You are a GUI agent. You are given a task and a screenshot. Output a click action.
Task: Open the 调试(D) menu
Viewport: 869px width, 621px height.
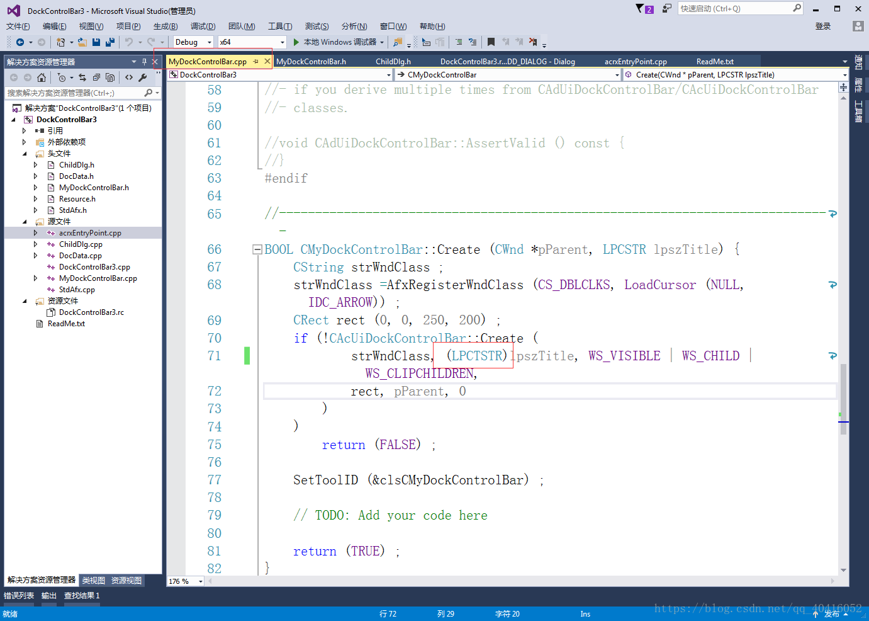coord(203,26)
